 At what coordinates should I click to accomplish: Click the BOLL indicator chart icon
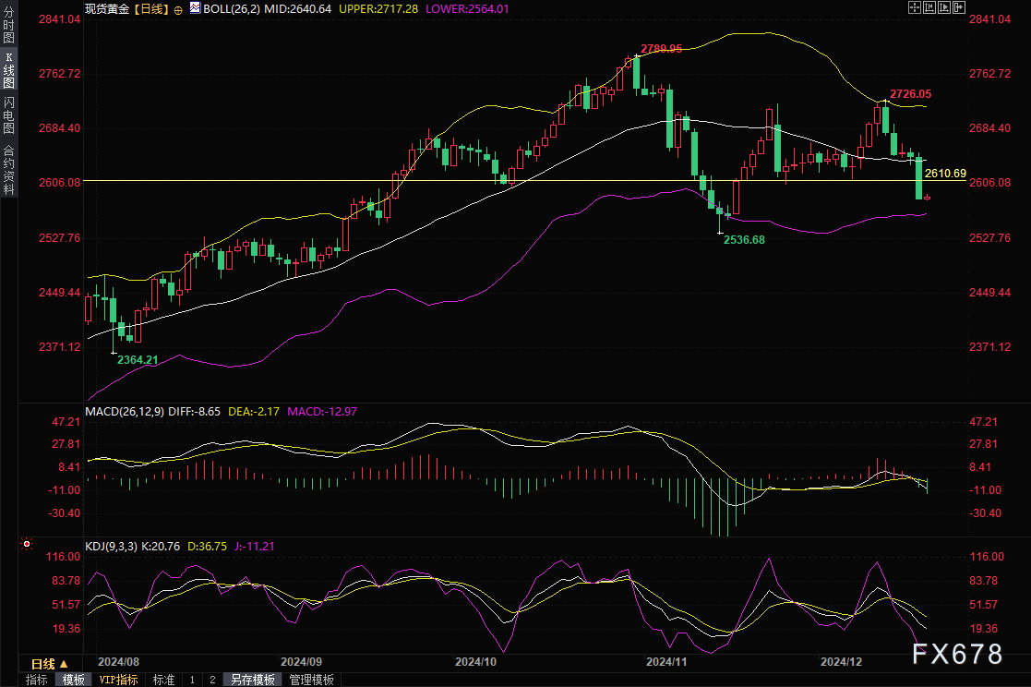[x=195, y=7]
